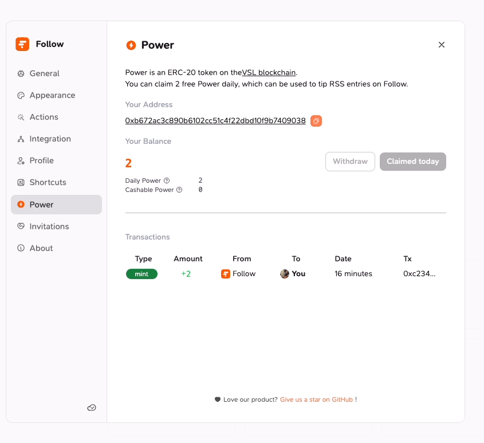Image resolution: width=484 pixels, height=443 pixels.
Task: Click the Power title lightning icon
Action: [131, 45]
